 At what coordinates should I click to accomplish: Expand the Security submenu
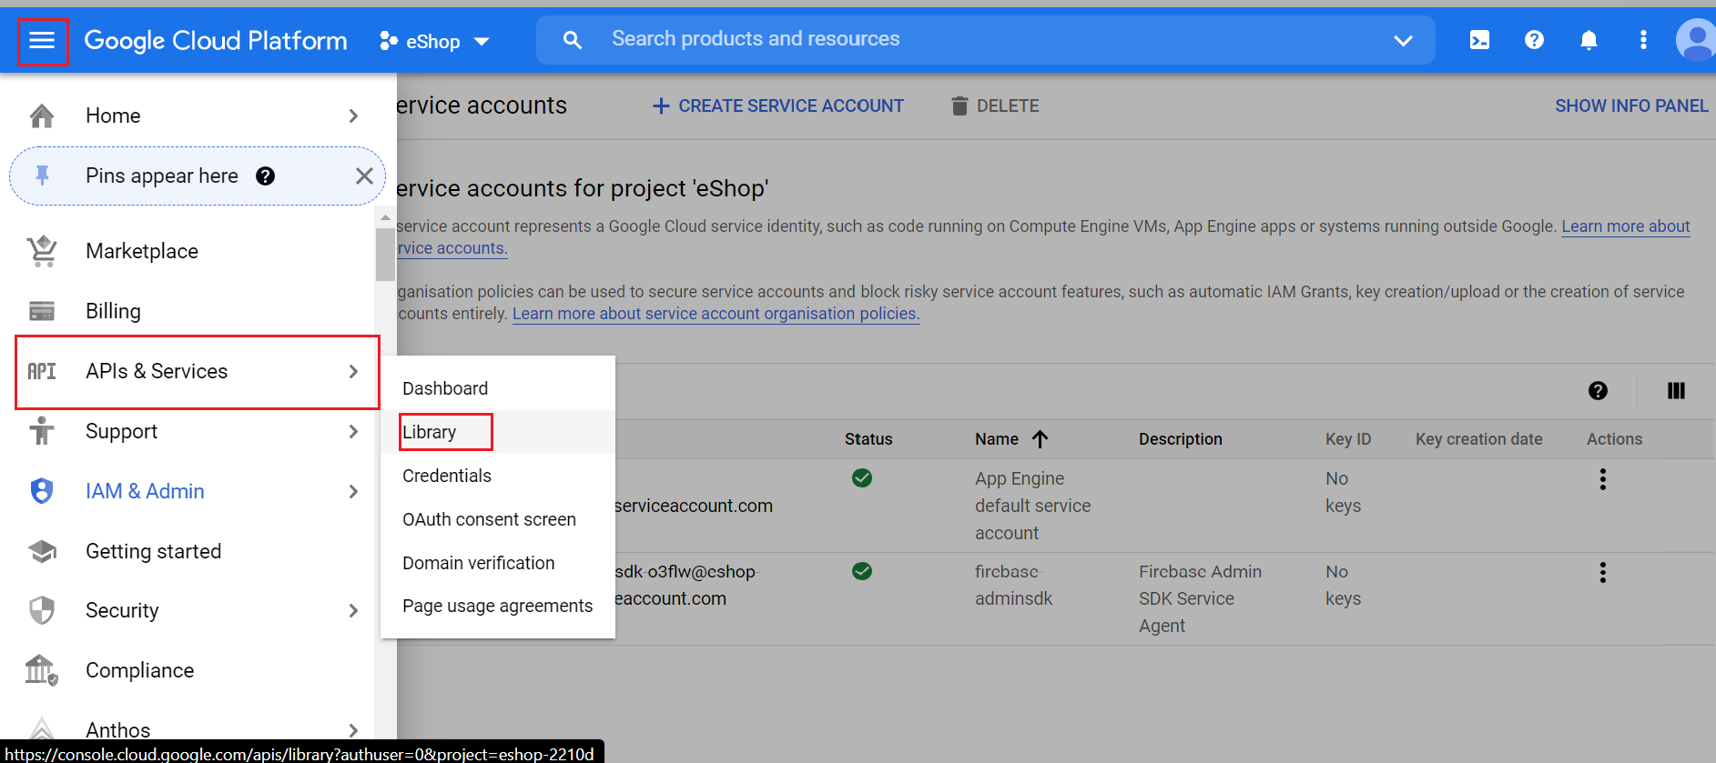pos(353,611)
